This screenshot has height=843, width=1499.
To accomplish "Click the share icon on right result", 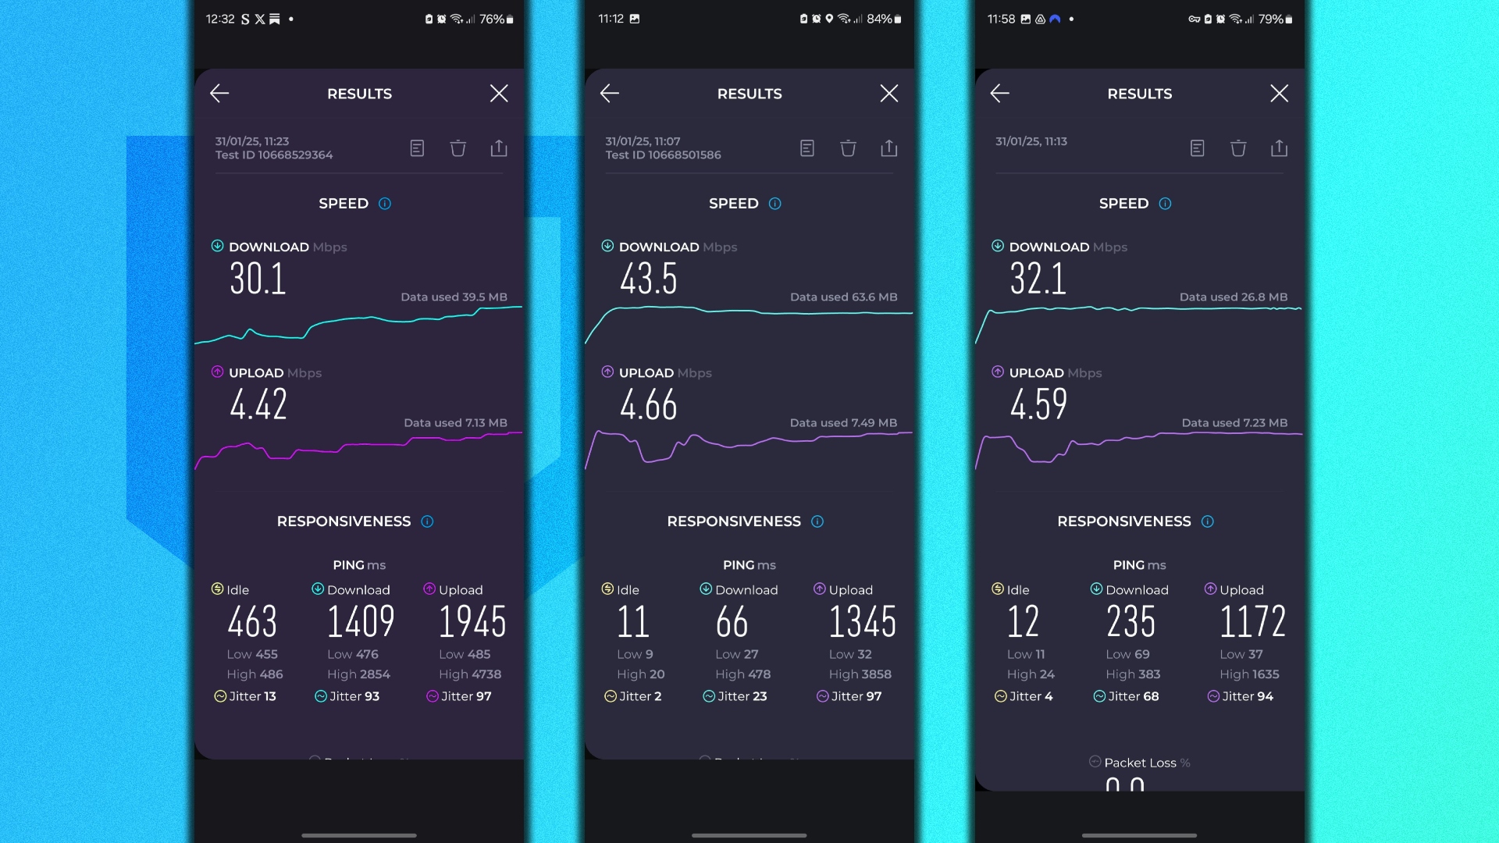I will 1280,148.
